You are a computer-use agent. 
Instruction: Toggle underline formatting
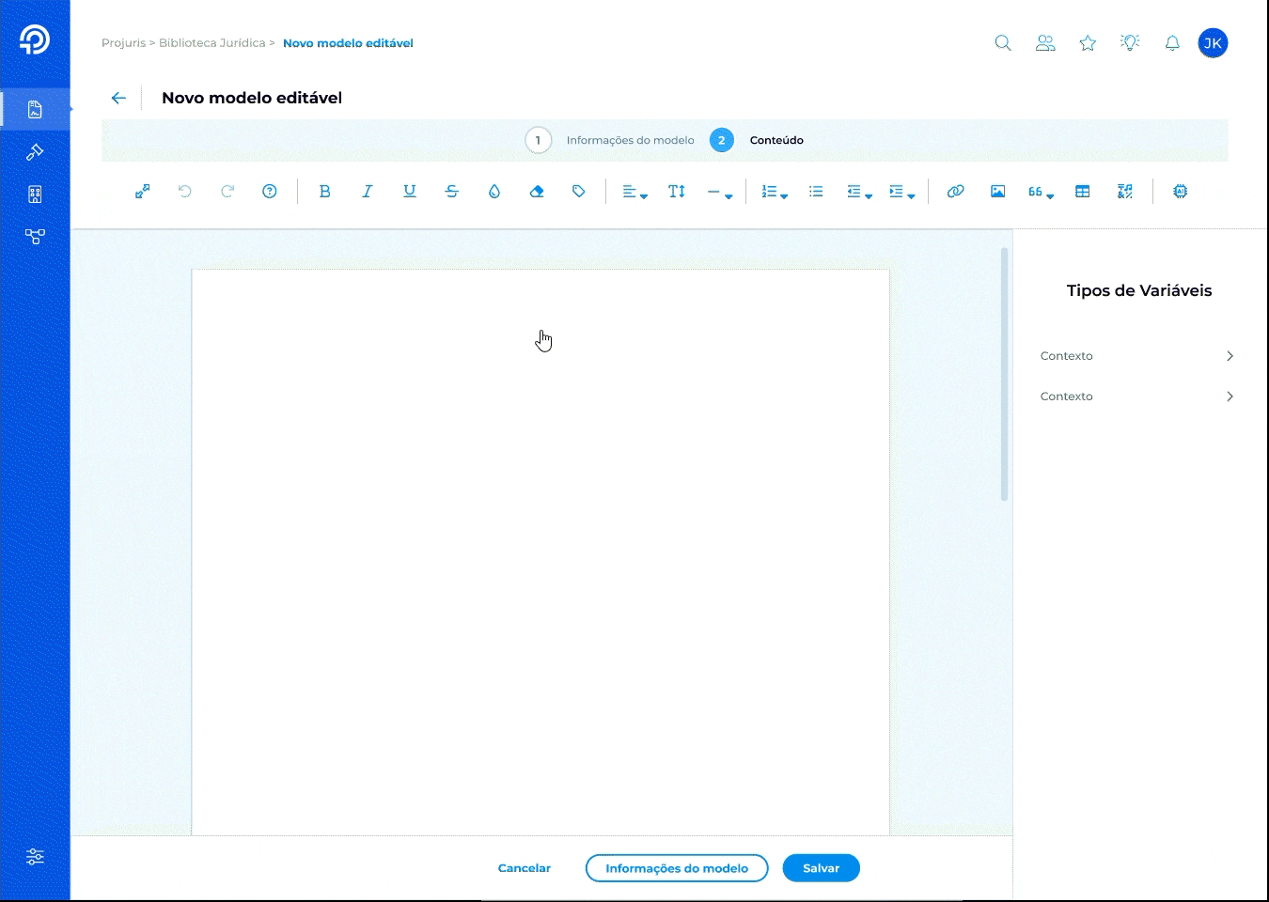click(x=410, y=192)
